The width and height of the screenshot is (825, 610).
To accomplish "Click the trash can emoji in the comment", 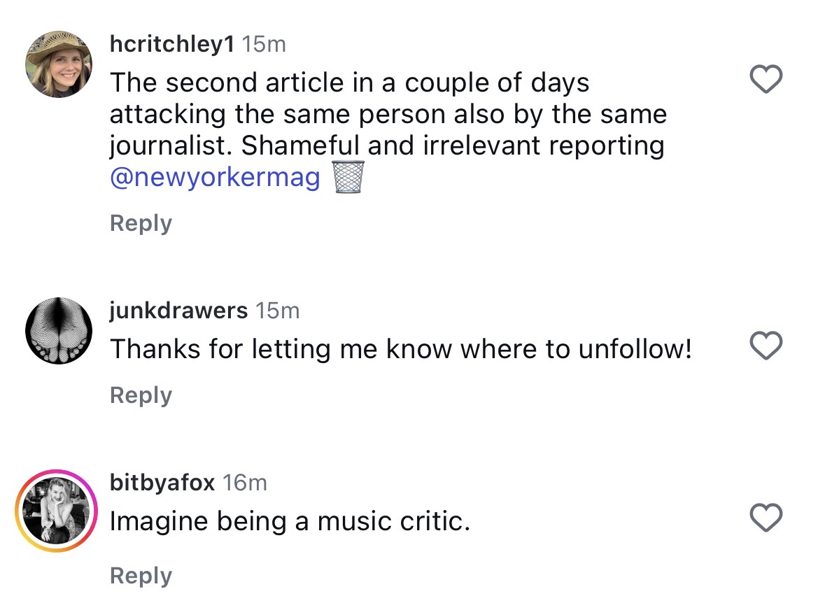I will (x=346, y=177).
